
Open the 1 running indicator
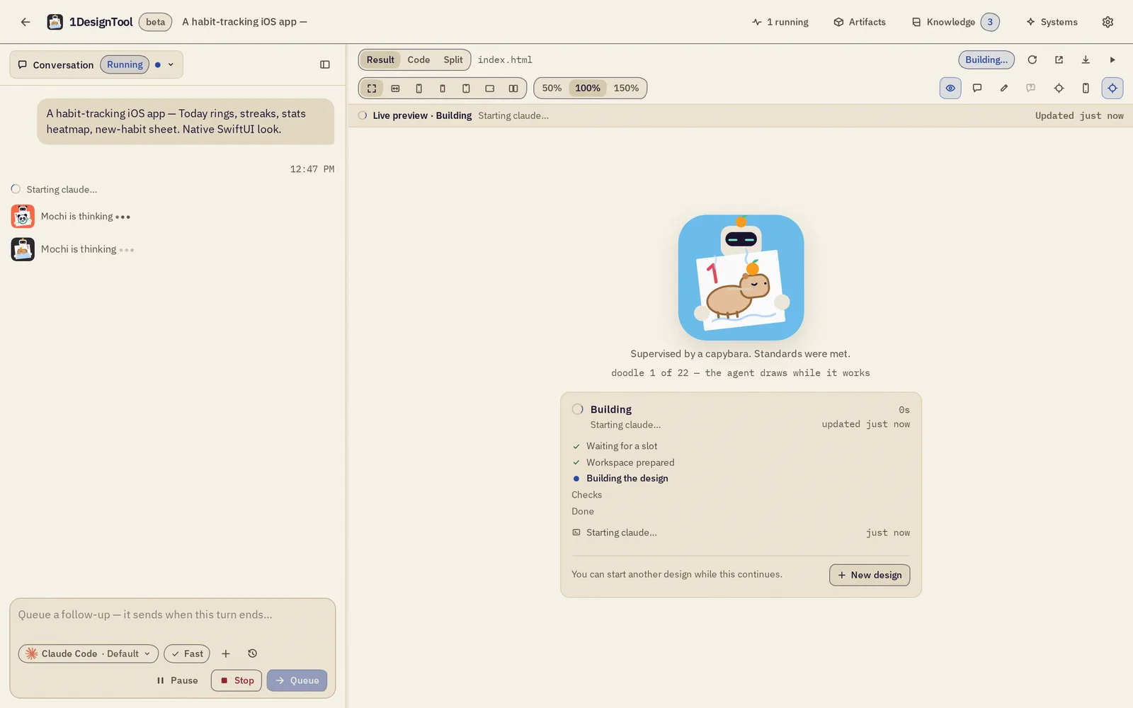click(780, 22)
